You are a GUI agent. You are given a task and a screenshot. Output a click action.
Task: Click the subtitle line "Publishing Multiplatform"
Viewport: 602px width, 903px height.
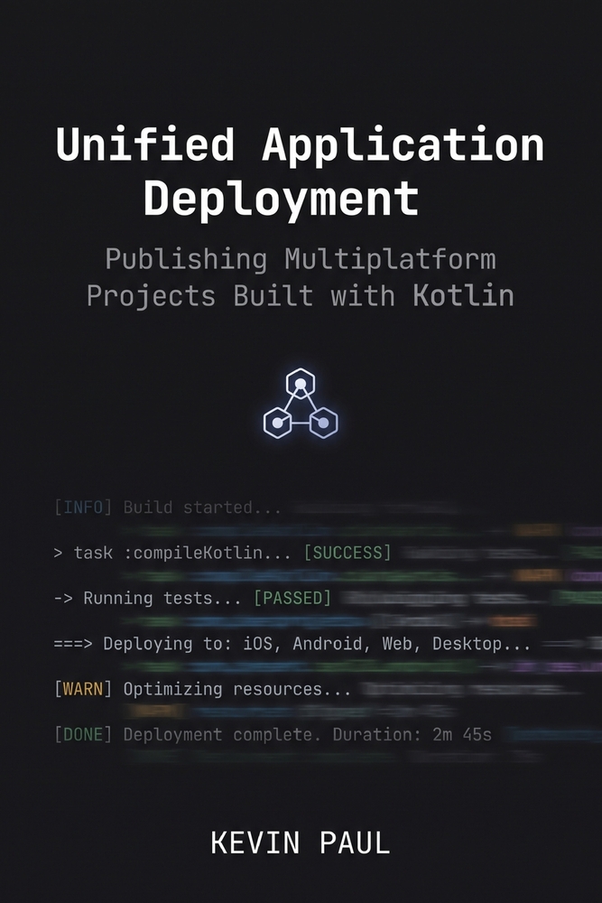301,259
